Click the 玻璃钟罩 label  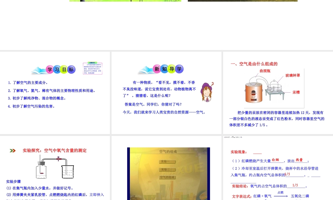tap(293, 75)
